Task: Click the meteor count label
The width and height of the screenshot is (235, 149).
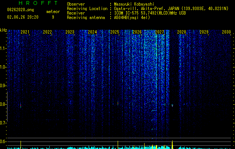Action: [x=53, y=12]
